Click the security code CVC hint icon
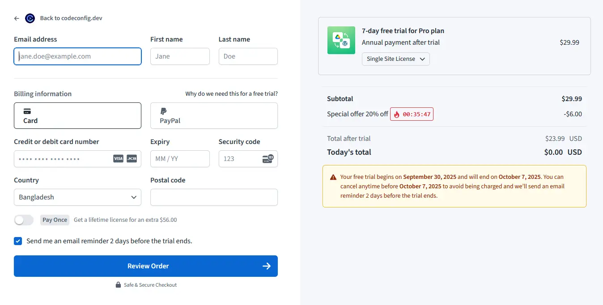Image resolution: width=603 pixels, height=305 pixels. click(x=268, y=159)
